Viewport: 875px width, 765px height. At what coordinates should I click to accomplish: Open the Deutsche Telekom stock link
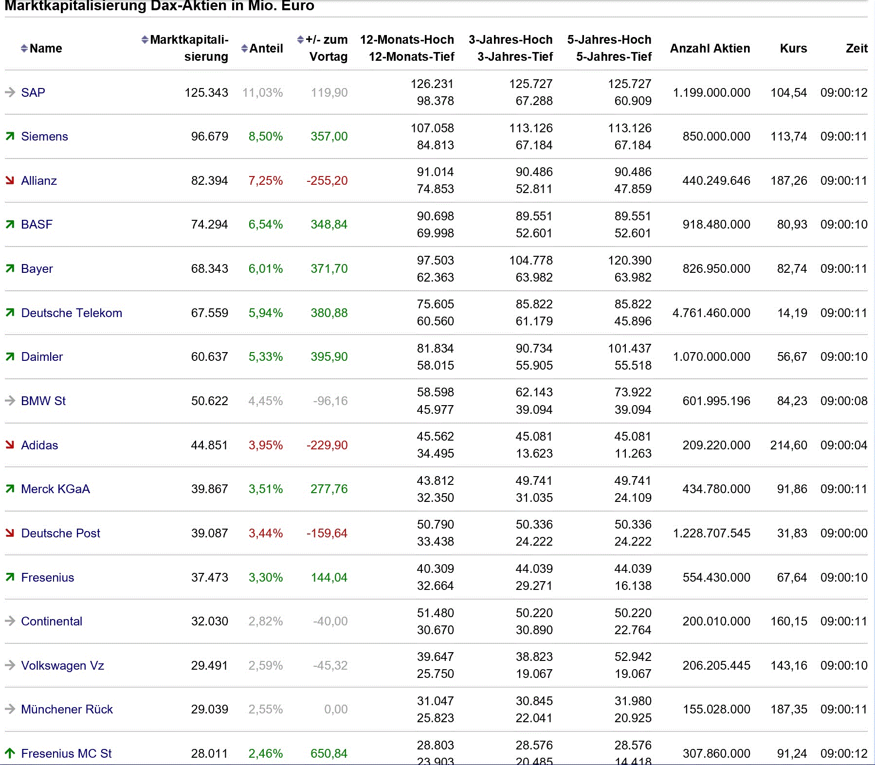pyautogui.click(x=72, y=313)
